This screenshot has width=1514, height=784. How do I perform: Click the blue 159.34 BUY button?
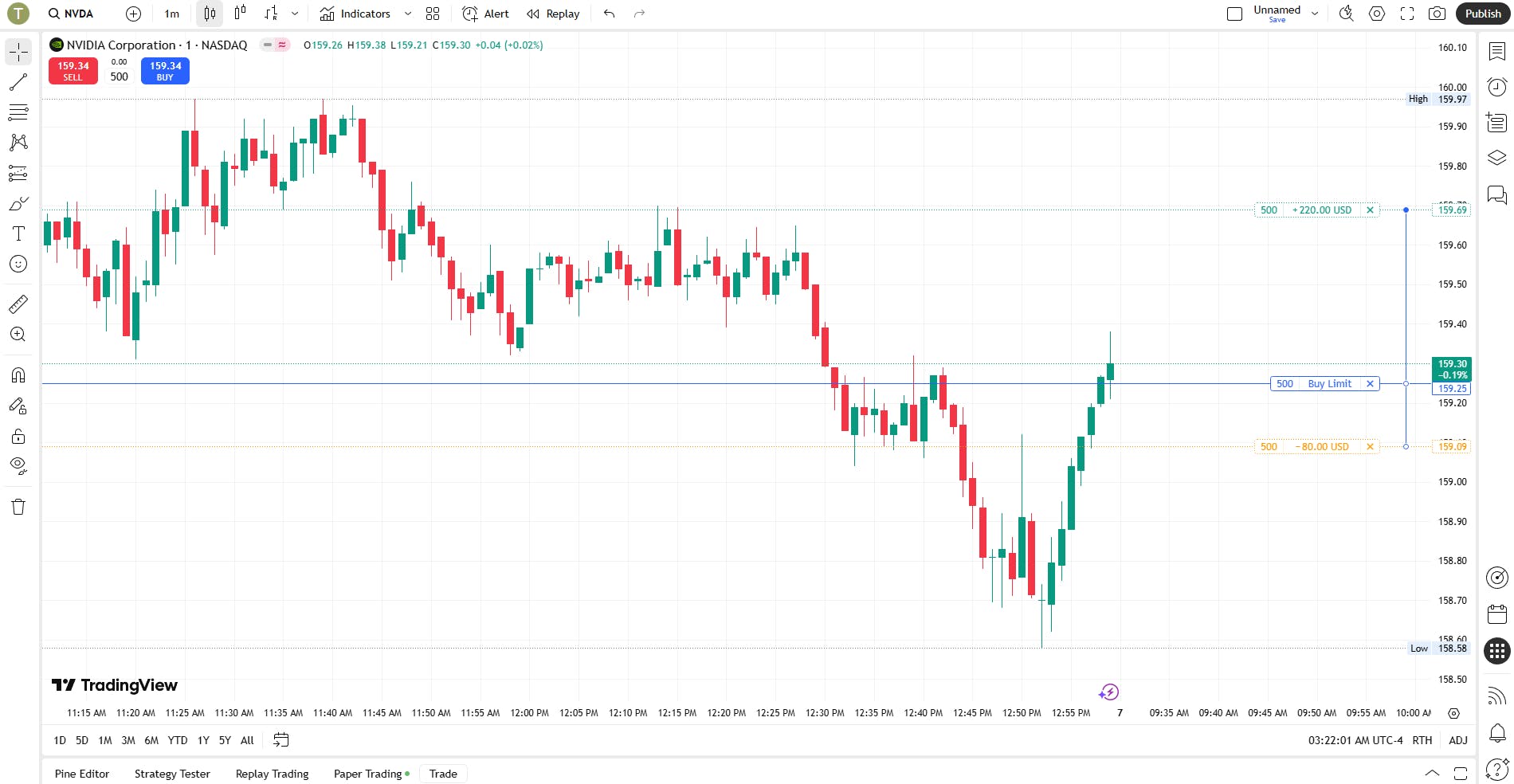165,71
